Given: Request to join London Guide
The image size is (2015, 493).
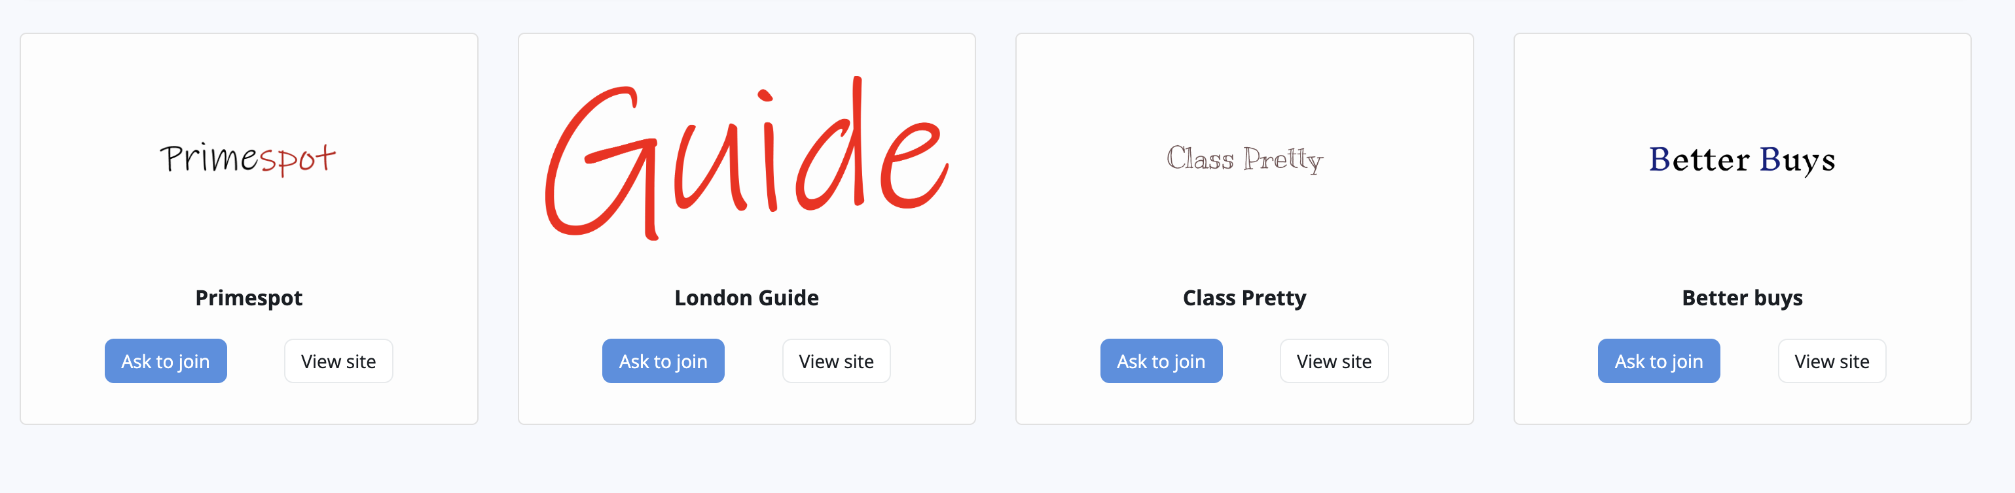Looking at the screenshot, I should pyautogui.click(x=663, y=361).
